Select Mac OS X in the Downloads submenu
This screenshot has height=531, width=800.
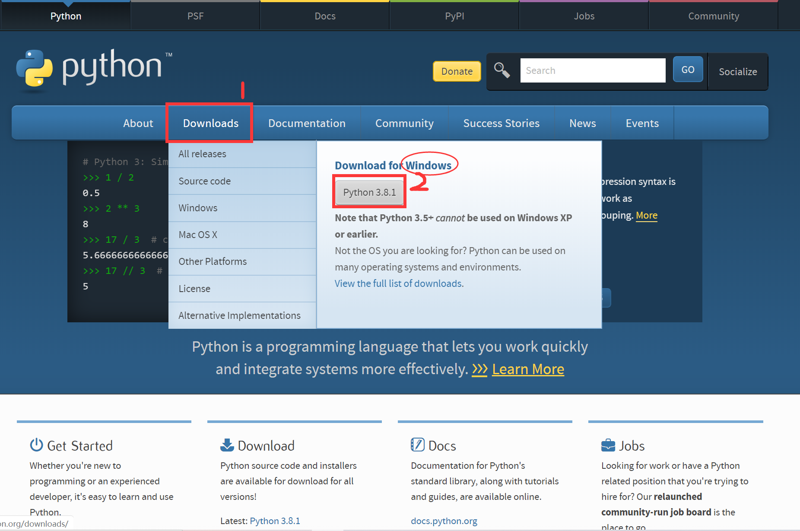pyautogui.click(x=198, y=235)
